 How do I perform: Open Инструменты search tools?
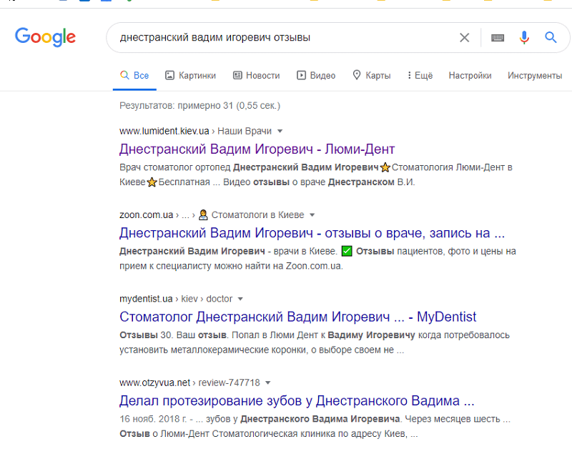click(534, 75)
